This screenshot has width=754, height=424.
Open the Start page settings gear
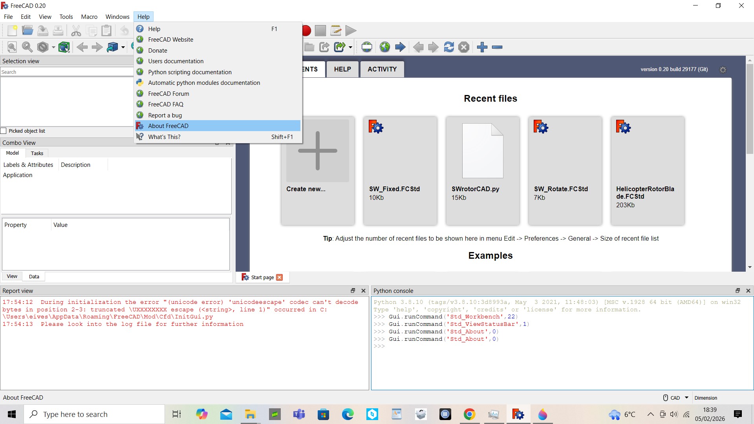(x=723, y=69)
